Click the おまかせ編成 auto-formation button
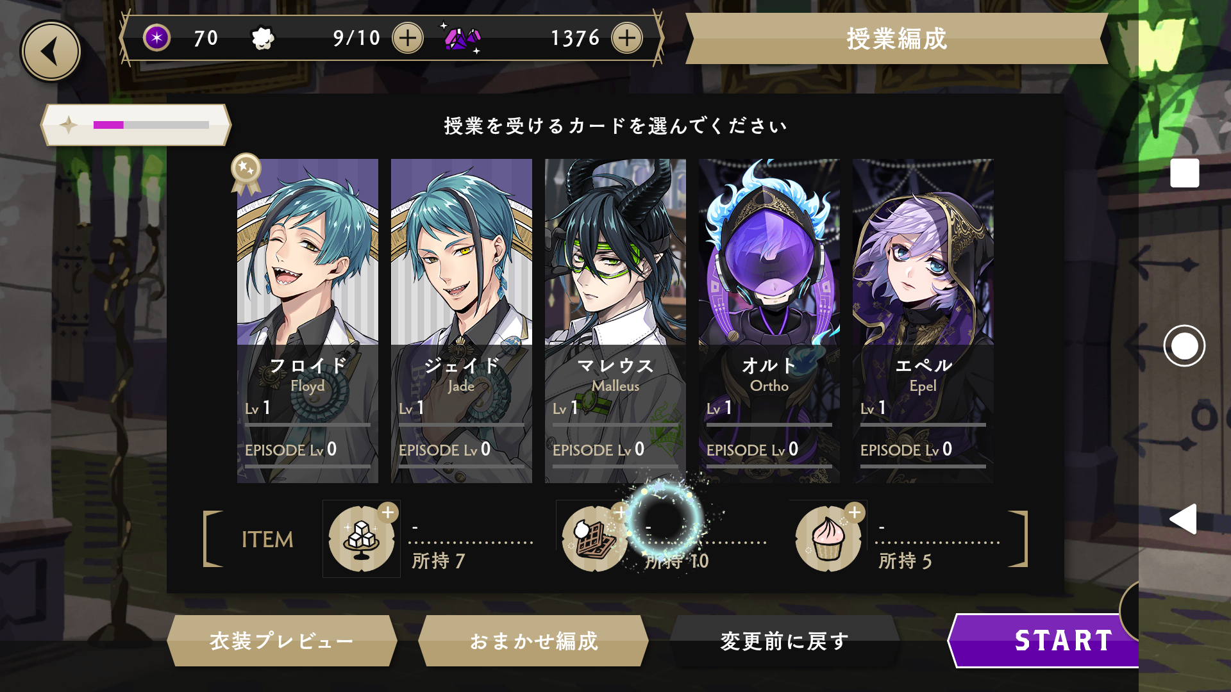The image size is (1231, 692). click(533, 641)
